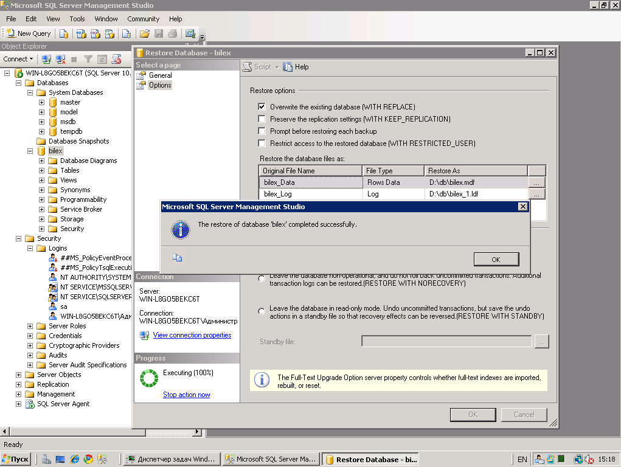Viewport: 621px width, 467px height.
Task: Click the Save disk icon in toolbar
Action: (159, 33)
